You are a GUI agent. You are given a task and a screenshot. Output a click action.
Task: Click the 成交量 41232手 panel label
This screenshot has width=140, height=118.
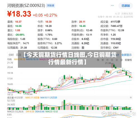click(15, 97)
